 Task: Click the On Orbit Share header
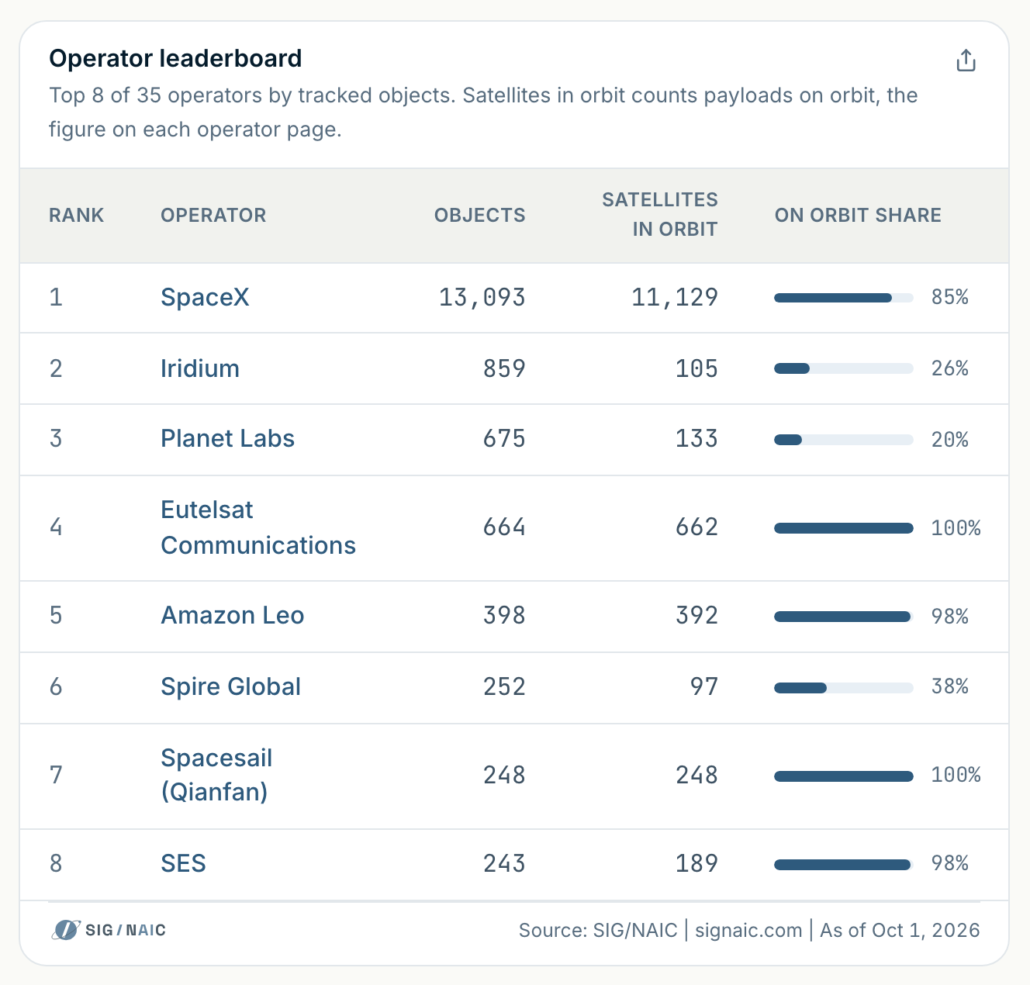click(858, 215)
